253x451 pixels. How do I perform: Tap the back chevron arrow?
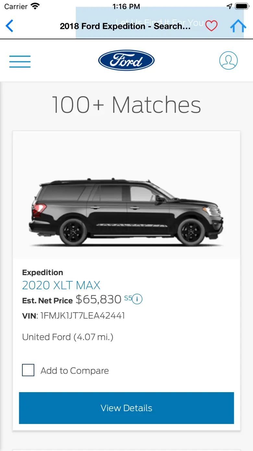click(9, 26)
